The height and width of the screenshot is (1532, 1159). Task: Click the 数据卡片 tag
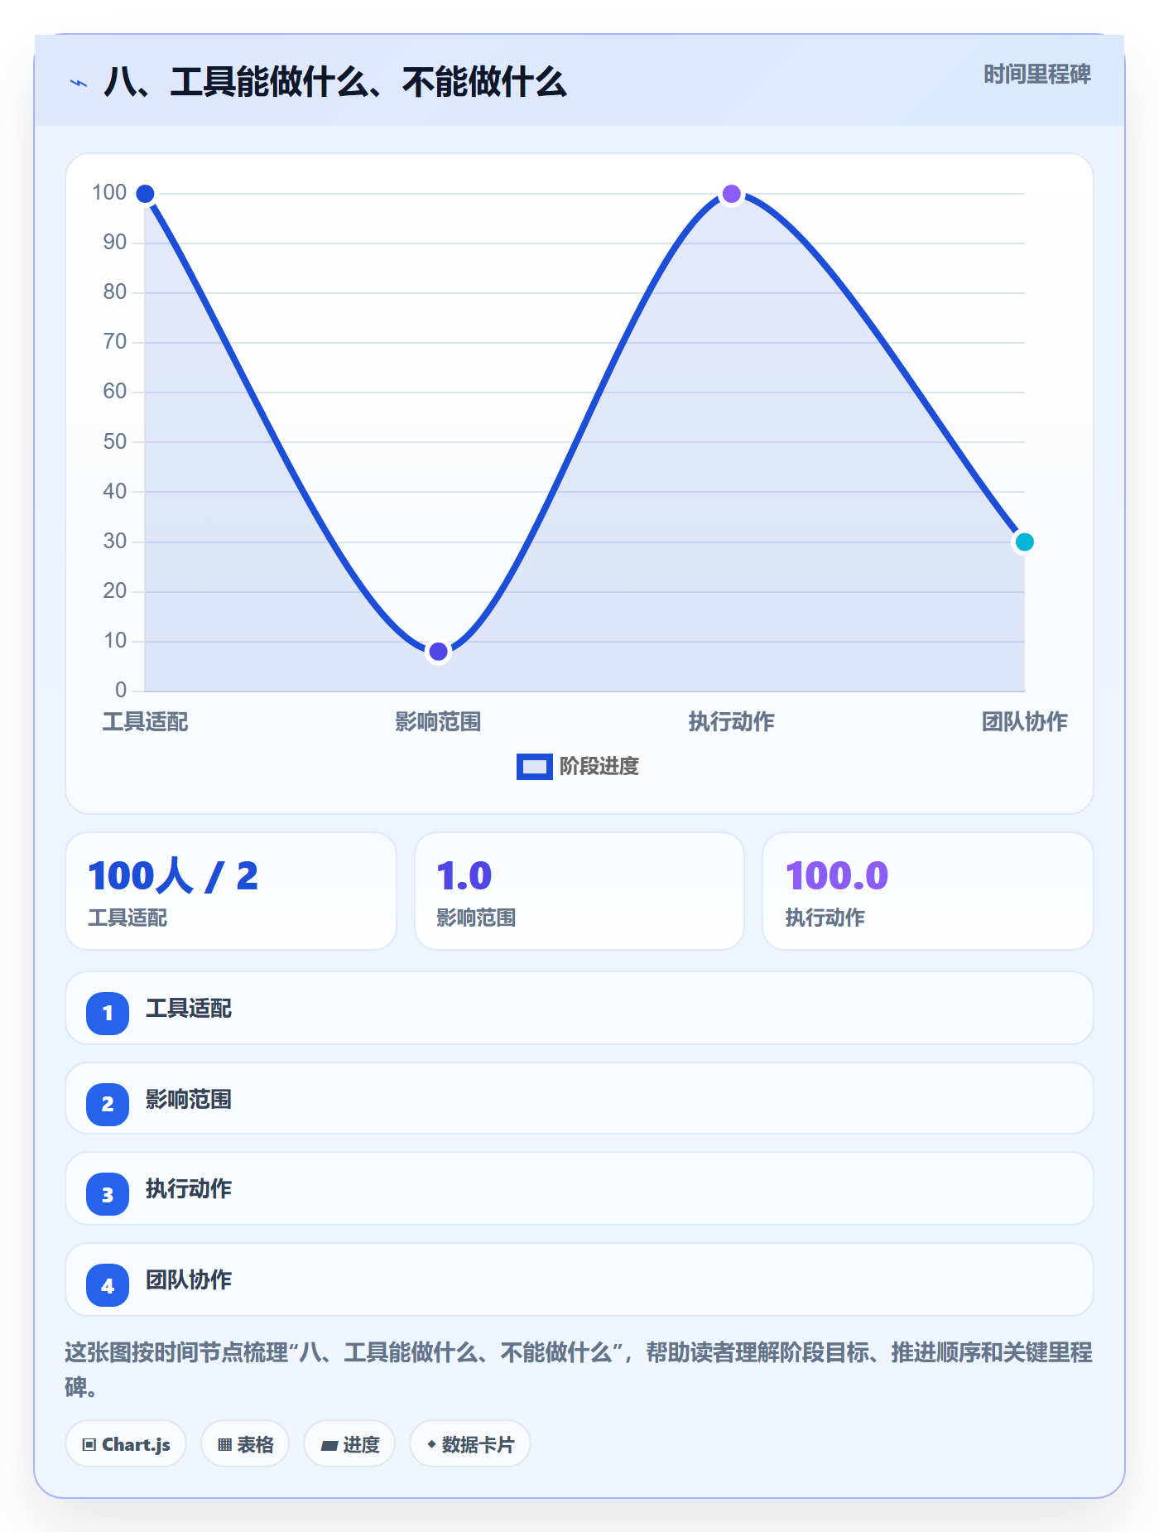[x=470, y=1444]
